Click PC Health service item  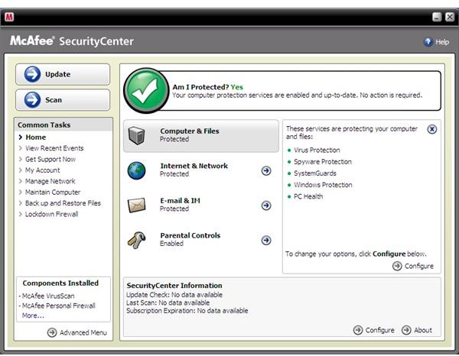pos(308,196)
